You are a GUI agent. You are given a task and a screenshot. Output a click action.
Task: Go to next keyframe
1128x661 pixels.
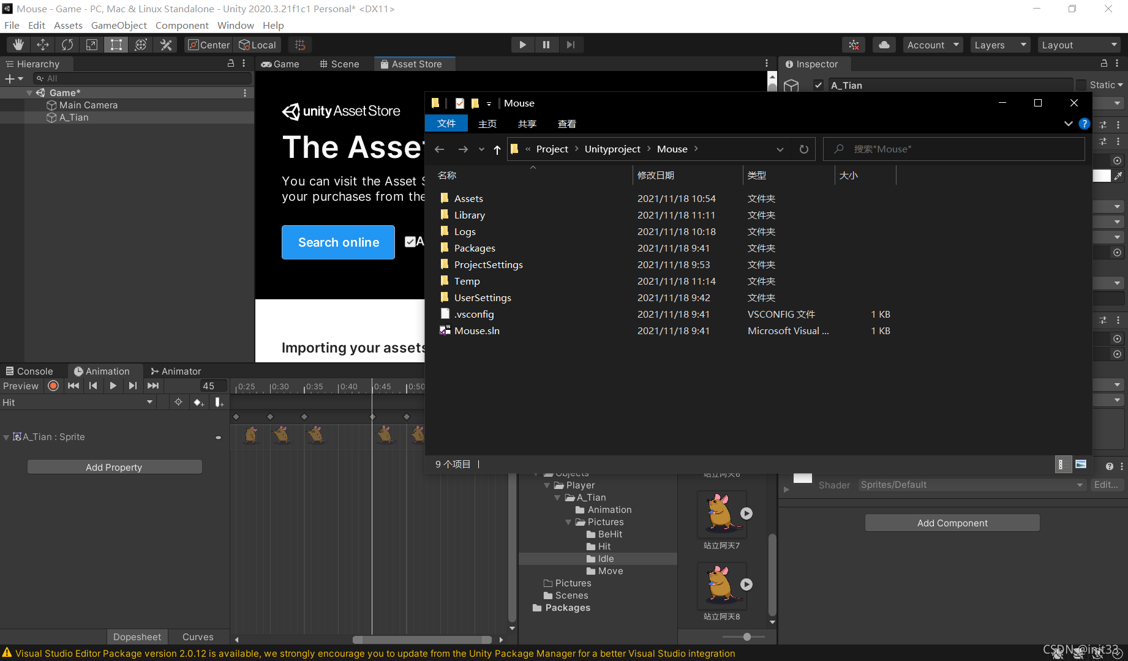pos(132,386)
